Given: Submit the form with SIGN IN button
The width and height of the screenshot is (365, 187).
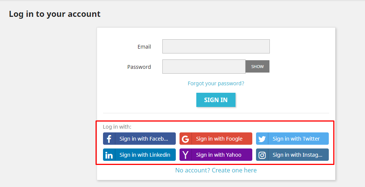Looking at the screenshot, I should 216,100.
